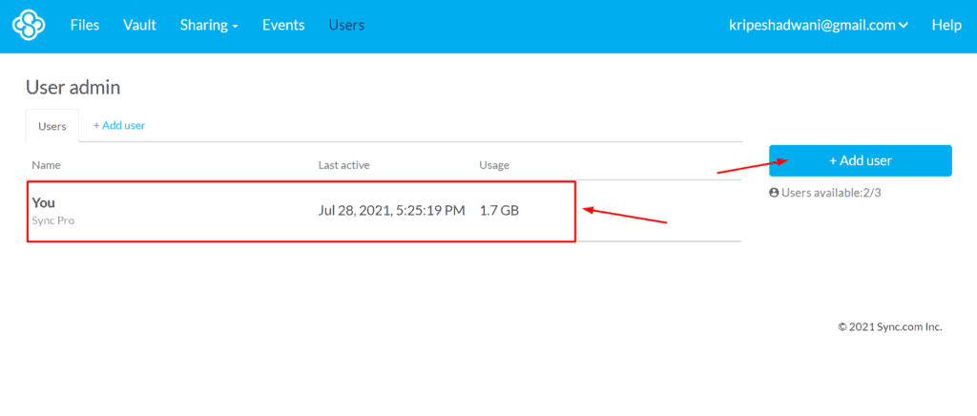Screen dimensions: 977x416
Task: Select the 'You' user entry
Action: [44, 202]
